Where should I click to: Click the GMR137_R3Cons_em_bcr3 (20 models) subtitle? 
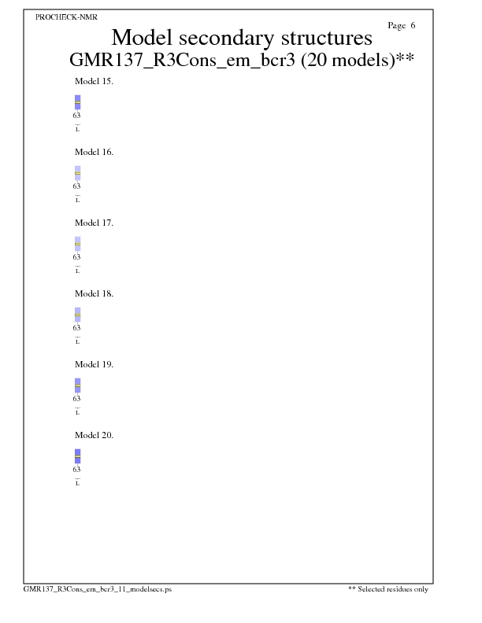[242, 60]
